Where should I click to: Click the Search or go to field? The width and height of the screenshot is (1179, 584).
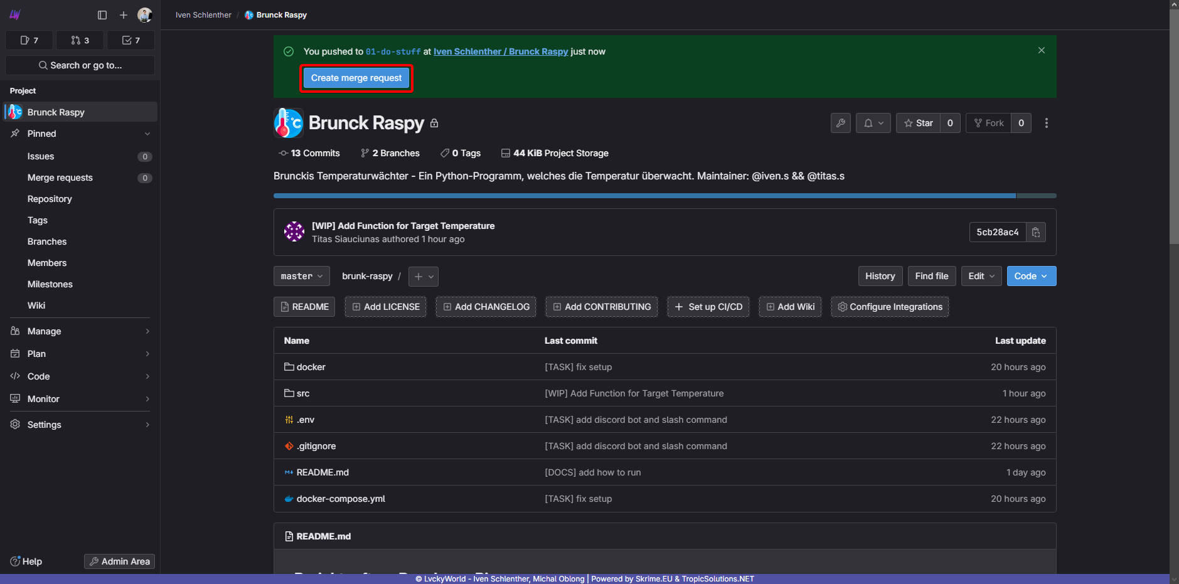click(80, 65)
